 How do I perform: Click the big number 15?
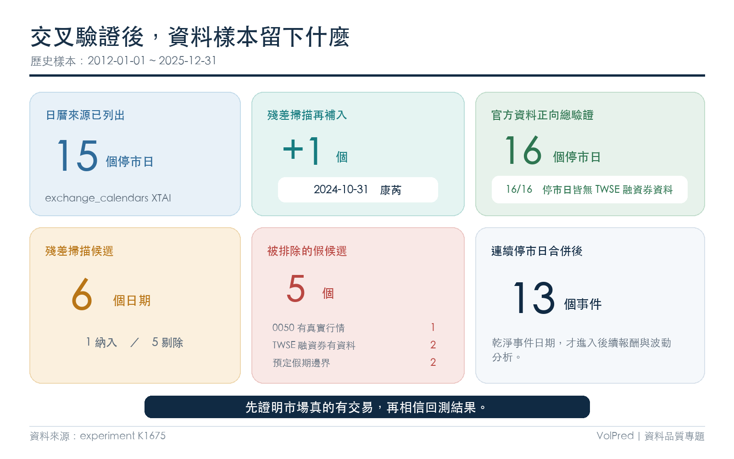pyautogui.click(x=77, y=155)
